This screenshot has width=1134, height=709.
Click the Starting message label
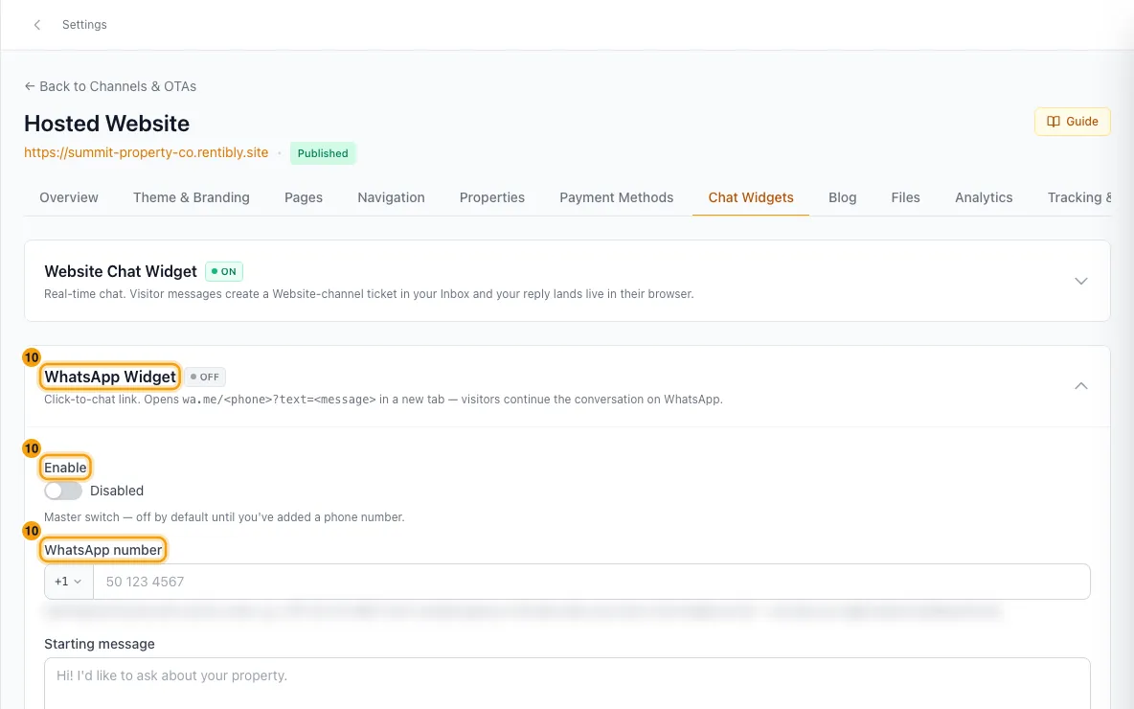pyautogui.click(x=99, y=644)
